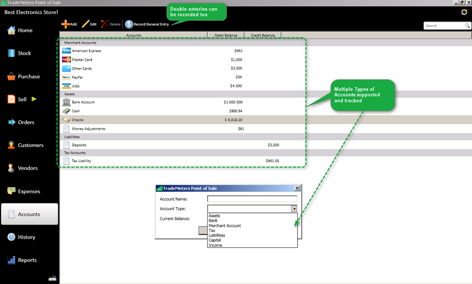This screenshot has width=472, height=284.
Task: Choose Merchant Account from the dropdown list
Action: coord(225,226)
